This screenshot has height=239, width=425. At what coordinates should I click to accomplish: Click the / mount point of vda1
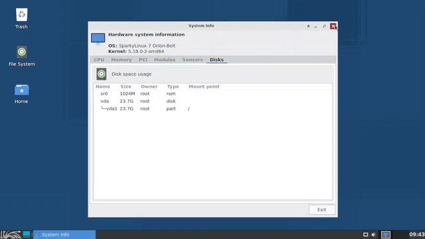coord(189,109)
